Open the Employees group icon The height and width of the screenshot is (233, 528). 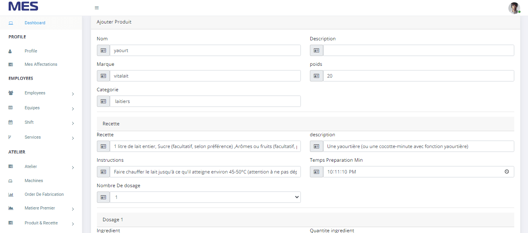[10, 93]
